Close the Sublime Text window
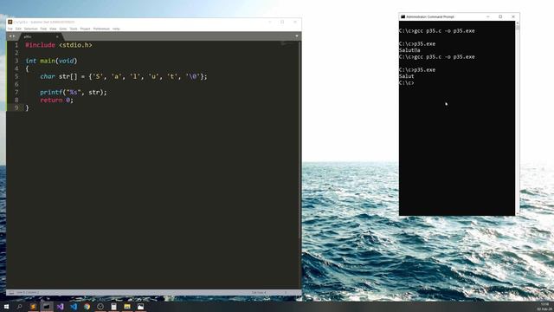The image size is (554, 312). click(x=295, y=22)
